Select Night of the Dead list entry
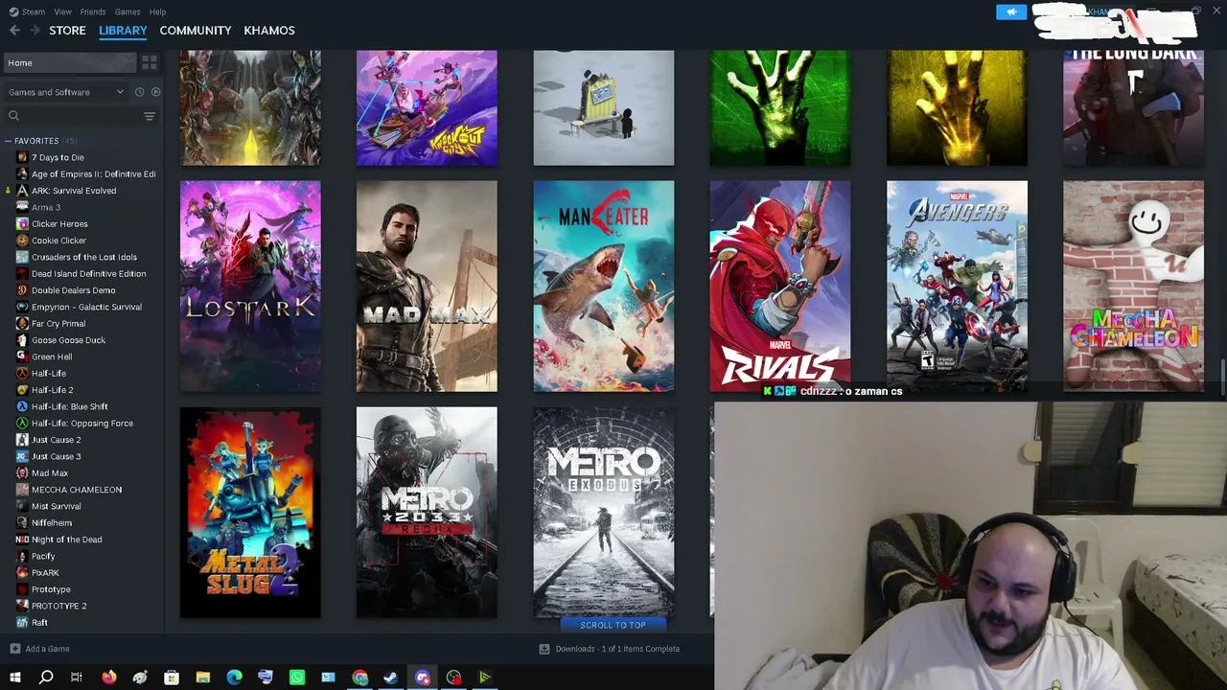 [x=67, y=540]
